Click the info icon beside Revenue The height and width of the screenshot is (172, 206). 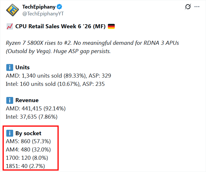point(9,100)
